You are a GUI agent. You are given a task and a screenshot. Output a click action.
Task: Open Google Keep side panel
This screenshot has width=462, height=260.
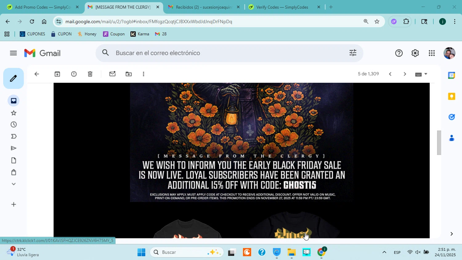452,96
